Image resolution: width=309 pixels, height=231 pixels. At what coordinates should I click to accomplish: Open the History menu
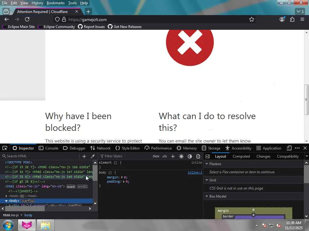[37, 3]
